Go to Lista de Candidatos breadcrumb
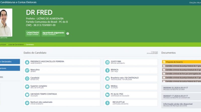The width and height of the screenshot is (201, 112). coord(16,45)
